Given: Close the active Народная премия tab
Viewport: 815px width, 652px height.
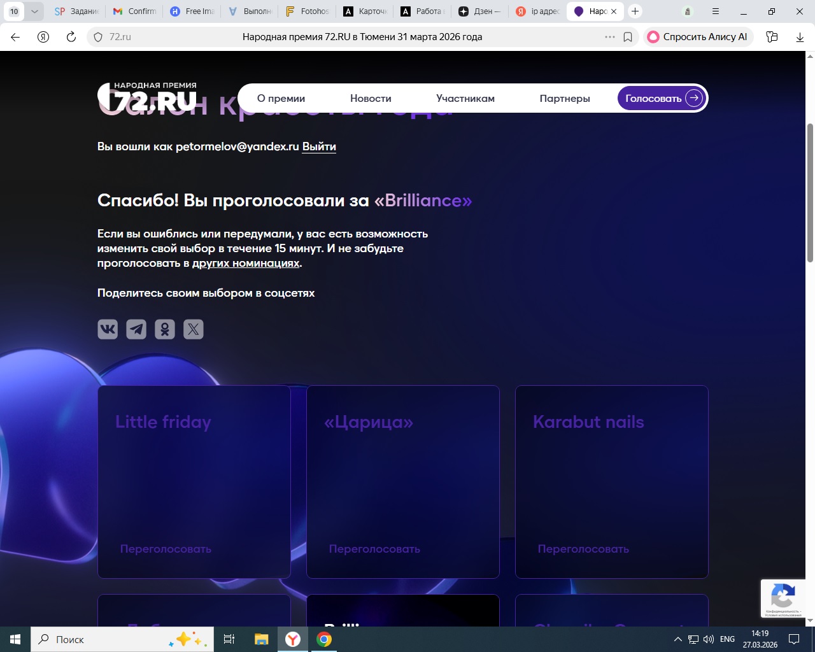Looking at the screenshot, I should (614, 11).
